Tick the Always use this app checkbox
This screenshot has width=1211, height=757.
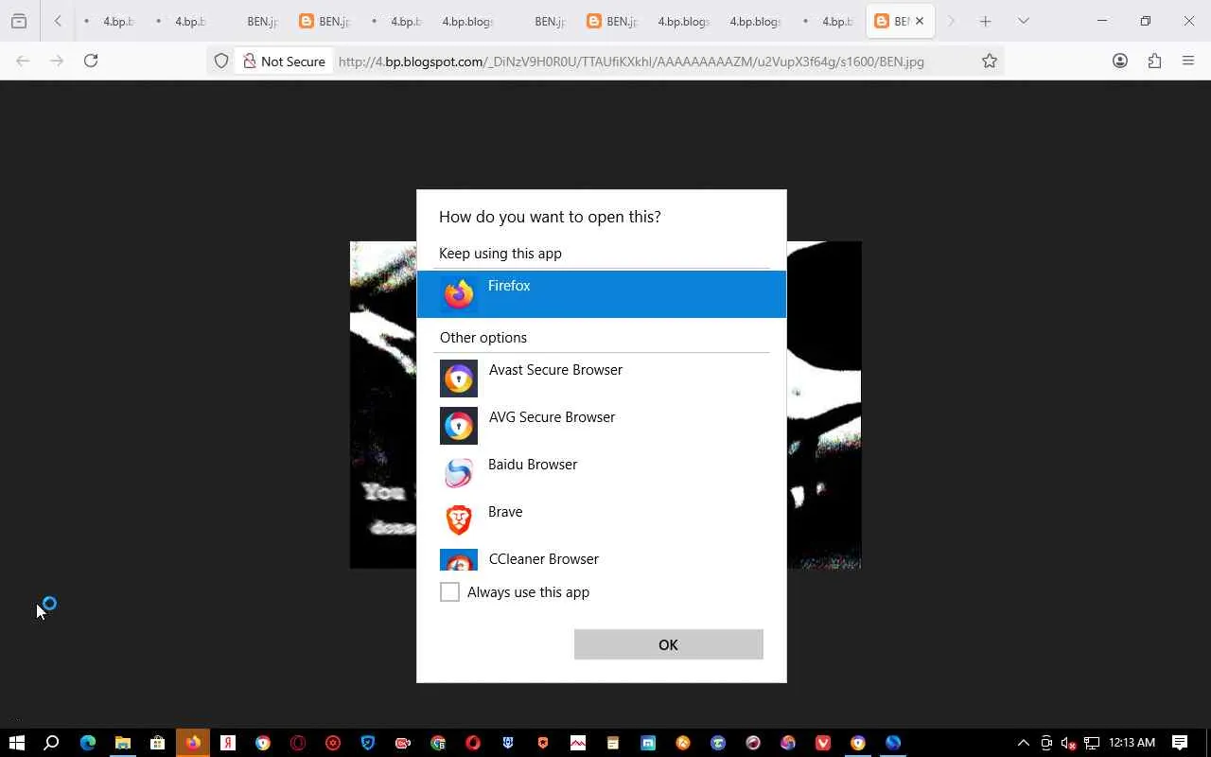[449, 592]
